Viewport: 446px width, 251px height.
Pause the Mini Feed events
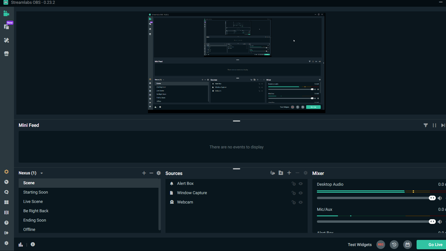pyautogui.click(x=434, y=125)
